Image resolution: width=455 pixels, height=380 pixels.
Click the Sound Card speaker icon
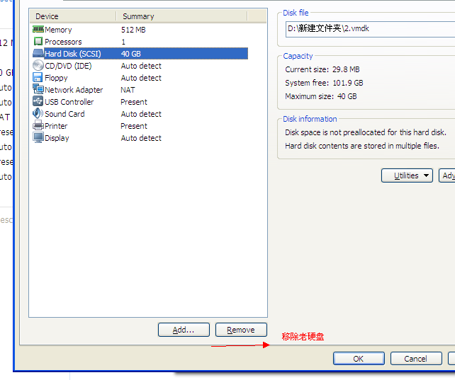pyautogui.click(x=38, y=113)
